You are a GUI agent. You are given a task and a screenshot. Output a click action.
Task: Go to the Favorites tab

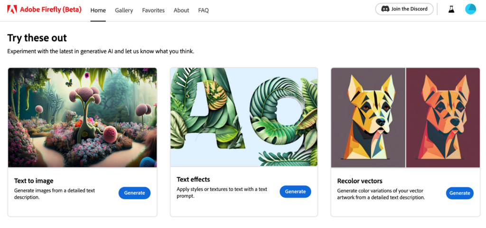pos(153,10)
